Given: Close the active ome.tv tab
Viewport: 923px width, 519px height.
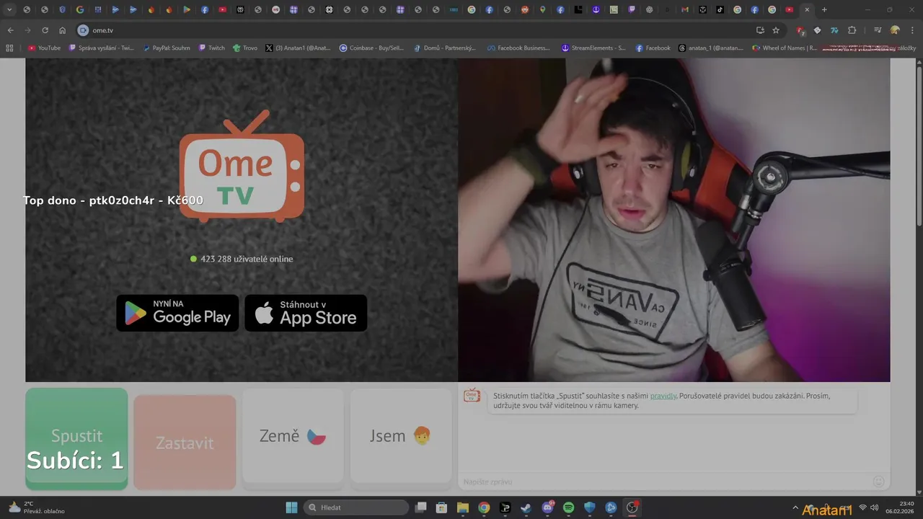Looking at the screenshot, I should pos(807,9).
